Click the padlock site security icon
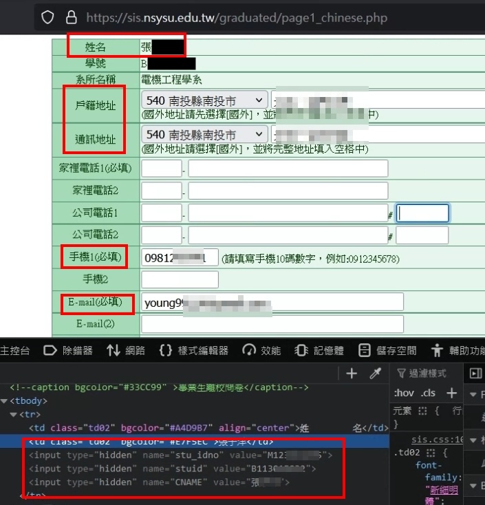The height and width of the screenshot is (505, 485). pyautogui.click(x=71, y=17)
